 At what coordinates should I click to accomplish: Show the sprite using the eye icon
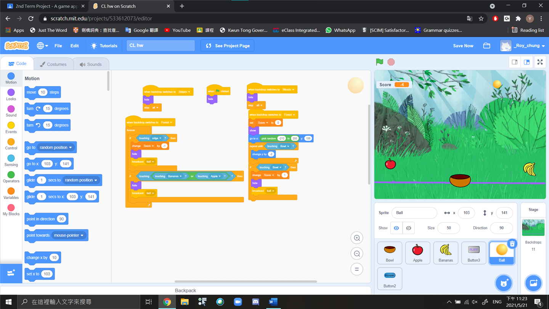pos(396,228)
